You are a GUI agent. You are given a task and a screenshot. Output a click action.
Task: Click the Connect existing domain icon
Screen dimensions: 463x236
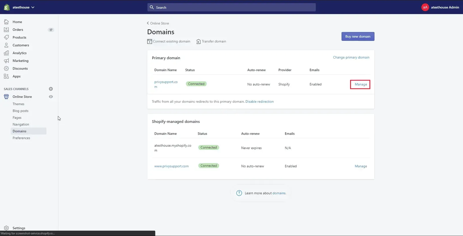pyautogui.click(x=150, y=42)
